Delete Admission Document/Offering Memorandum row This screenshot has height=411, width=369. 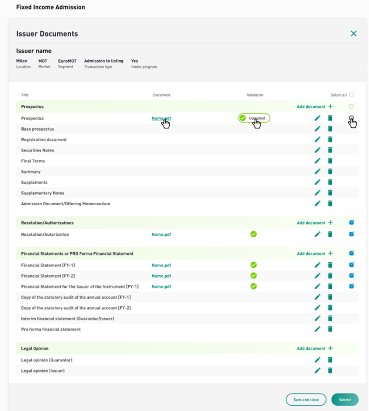pyautogui.click(x=330, y=203)
